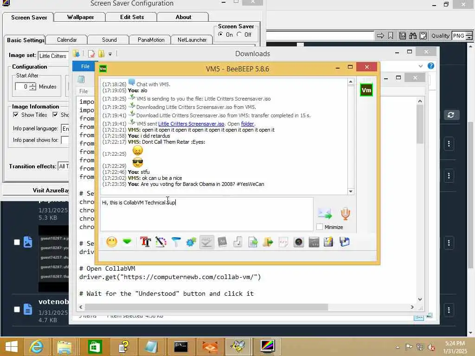Open the Calendar settings tab

[67, 40]
